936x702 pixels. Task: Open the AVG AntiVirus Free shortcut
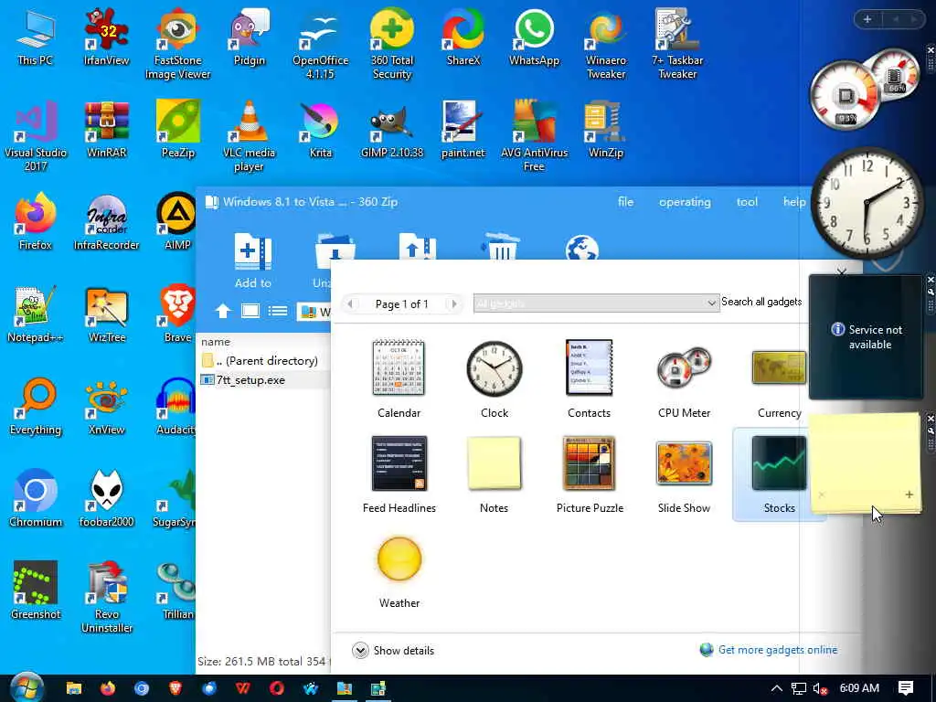tap(534, 135)
